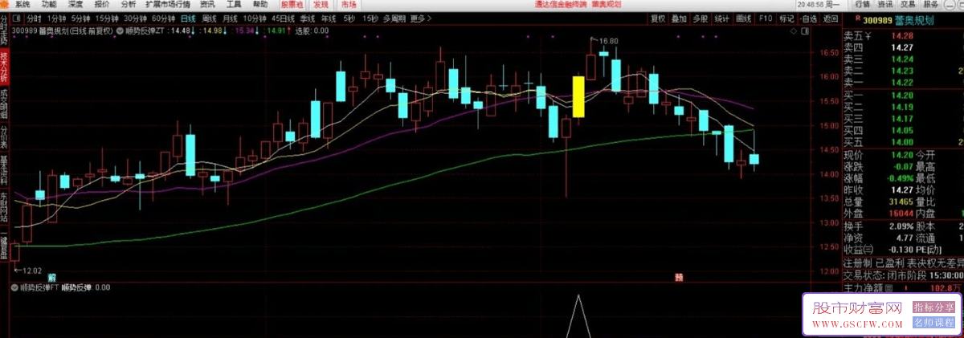Open the 系统 menu
The width and height of the screenshot is (964, 338).
22,4
